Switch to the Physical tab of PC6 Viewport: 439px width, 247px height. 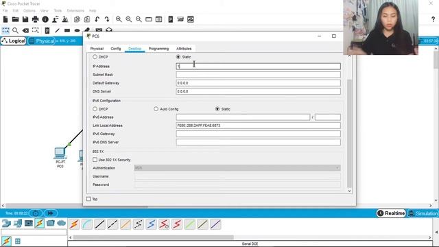point(97,49)
